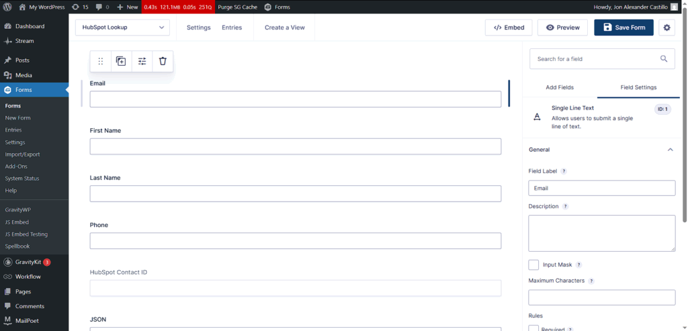Open Import/Export in the Forms submenu

point(22,154)
